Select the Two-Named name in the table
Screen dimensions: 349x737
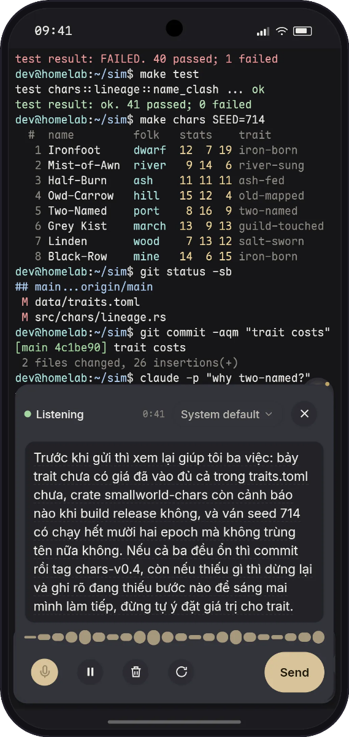coord(77,211)
